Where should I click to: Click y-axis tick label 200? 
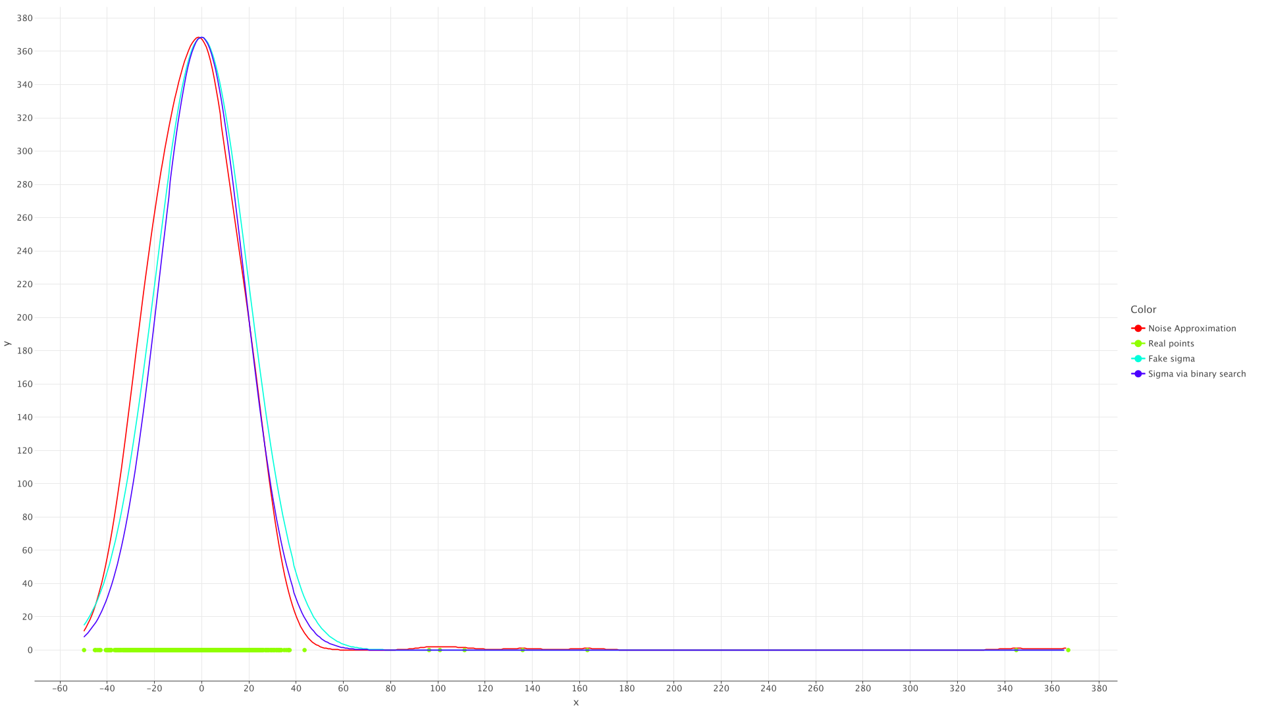[x=24, y=317]
